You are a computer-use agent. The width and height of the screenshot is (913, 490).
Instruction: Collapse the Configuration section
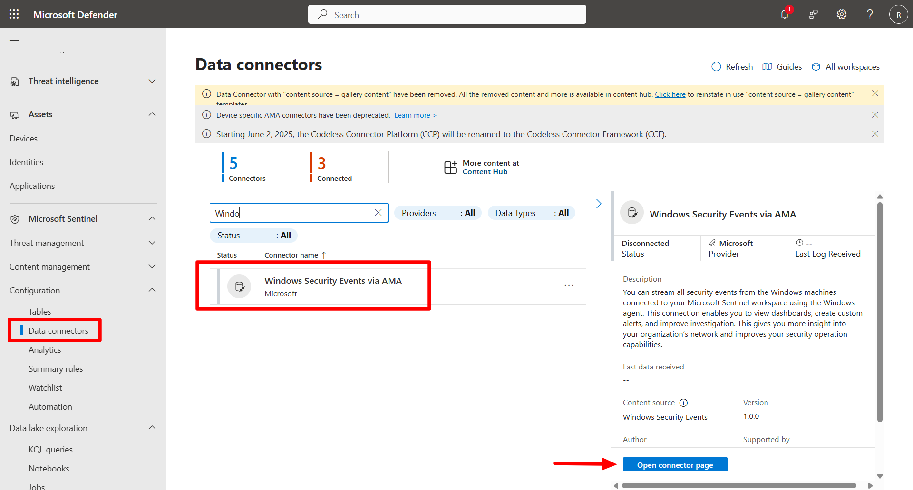[x=152, y=290]
